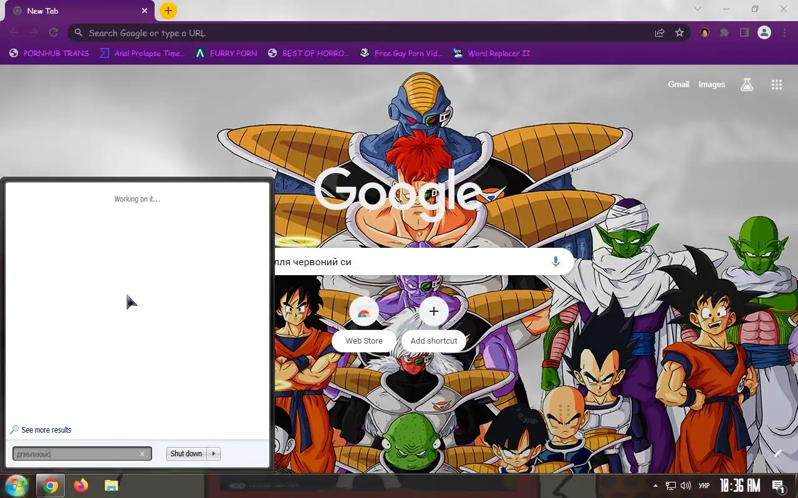Open the Word Replacer II bookmark
Screen dimensions: 798x498
pyautogui.click(x=491, y=54)
